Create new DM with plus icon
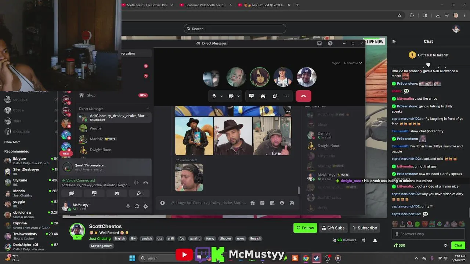The height and width of the screenshot is (264, 470). tap(148, 109)
